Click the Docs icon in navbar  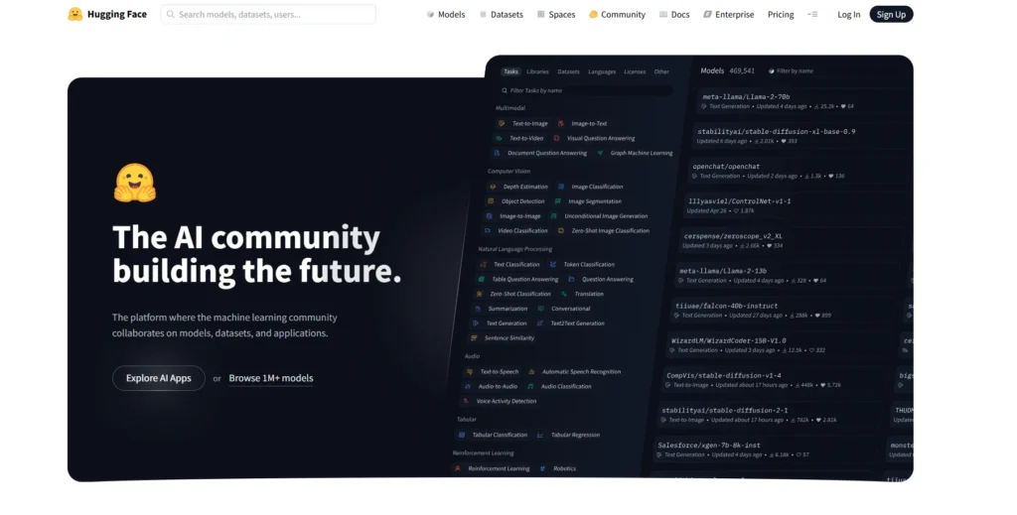pos(662,15)
